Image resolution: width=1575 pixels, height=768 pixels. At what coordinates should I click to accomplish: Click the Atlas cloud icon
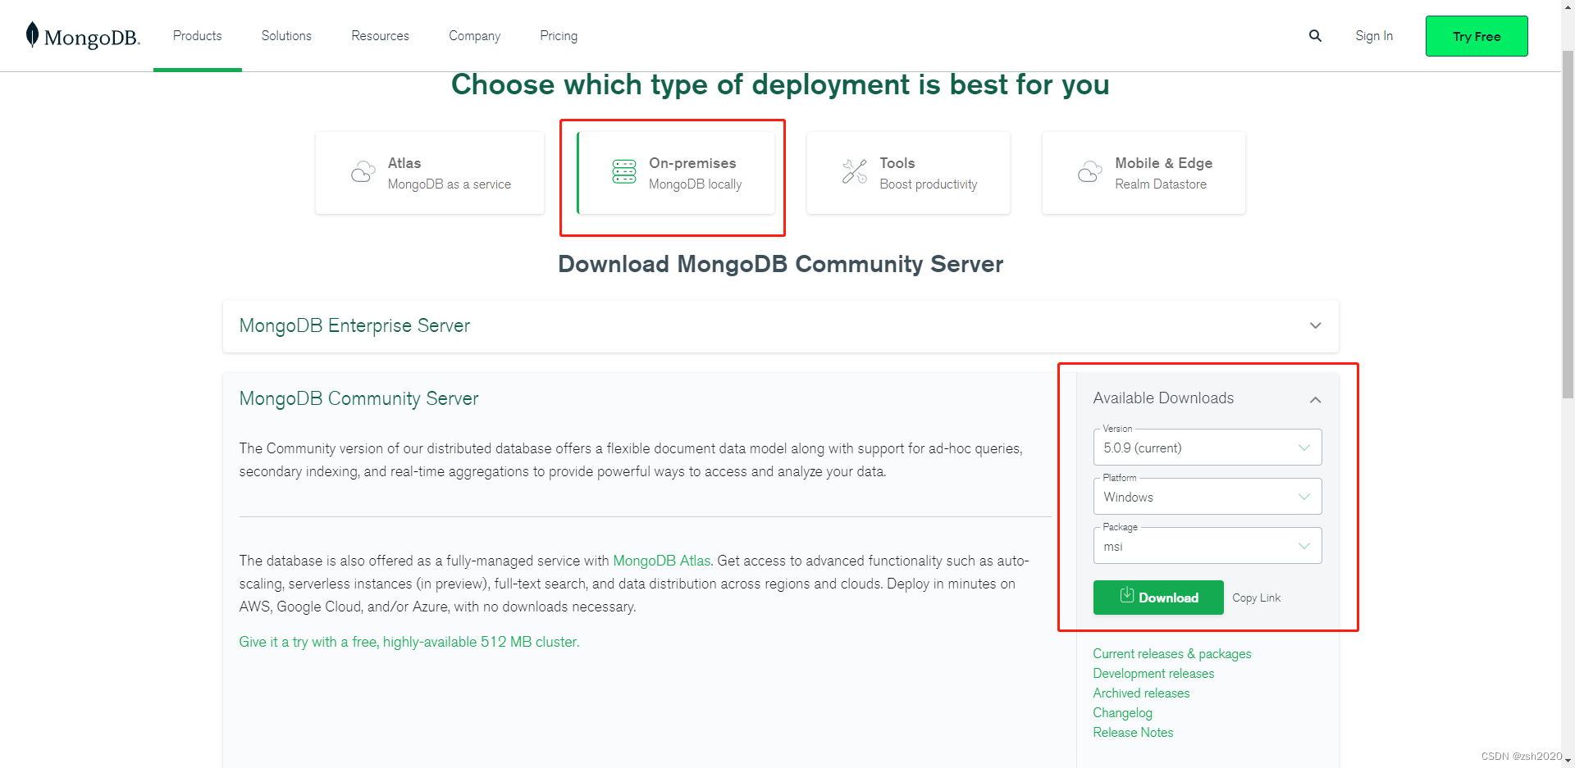point(363,172)
